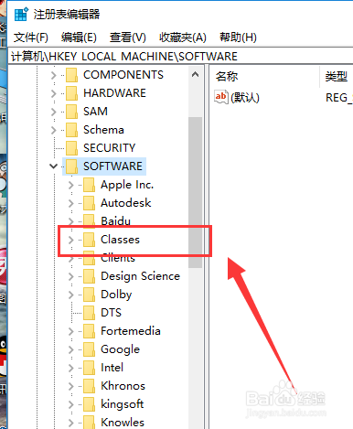Select the DTS registry key
The height and width of the screenshot is (429, 353).
pos(111,313)
